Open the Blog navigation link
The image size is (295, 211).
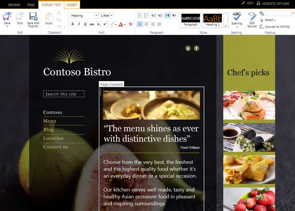click(48, 130)
